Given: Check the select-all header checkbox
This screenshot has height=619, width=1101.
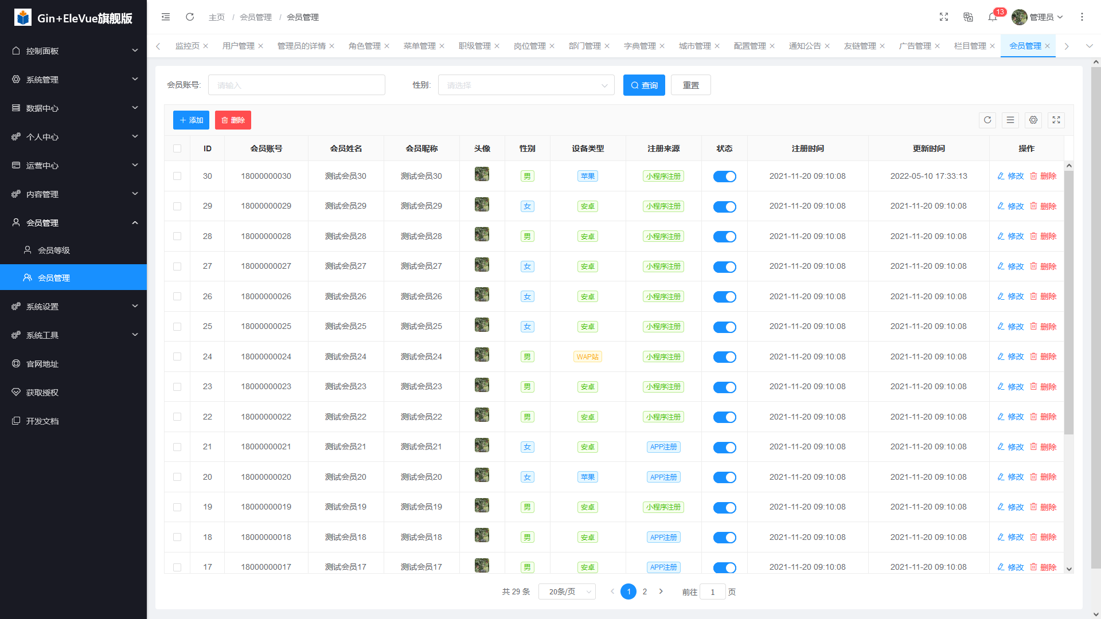Looking at the screenshot, I should click(177, 149).
